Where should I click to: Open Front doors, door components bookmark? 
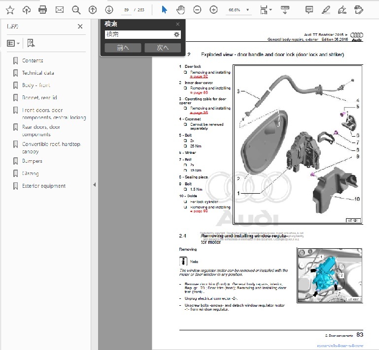click(x=54, y=114)
